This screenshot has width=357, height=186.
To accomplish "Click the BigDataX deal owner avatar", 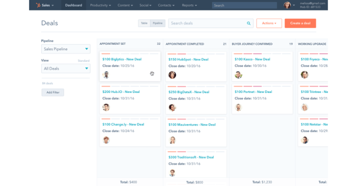I will click(172, 108).
